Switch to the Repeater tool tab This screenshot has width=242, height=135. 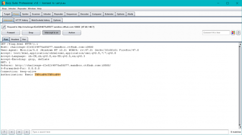(59, 14)
